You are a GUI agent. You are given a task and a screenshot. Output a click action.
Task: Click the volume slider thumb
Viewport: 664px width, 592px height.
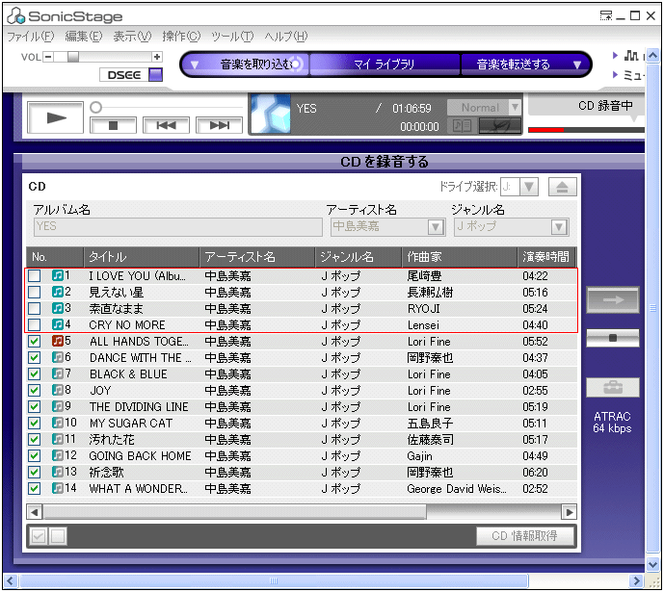[x=73, y=56]
